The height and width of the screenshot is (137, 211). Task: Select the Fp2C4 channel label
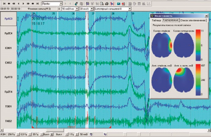point(8,33)
